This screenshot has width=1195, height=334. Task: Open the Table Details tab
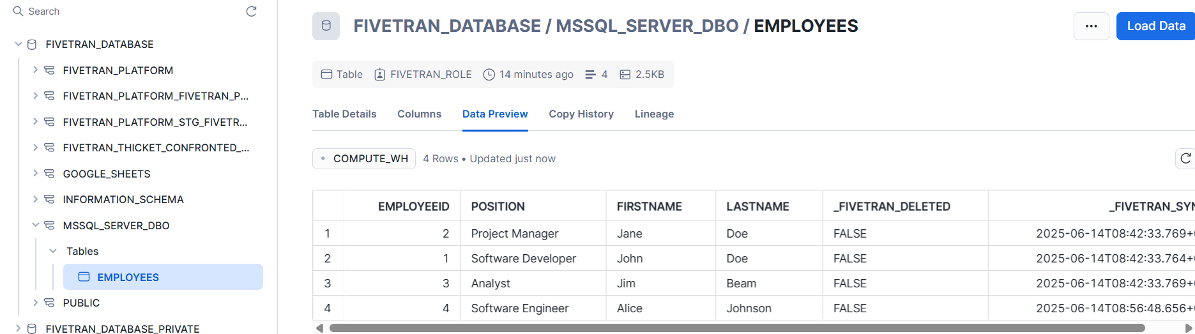tap(344, 114)
